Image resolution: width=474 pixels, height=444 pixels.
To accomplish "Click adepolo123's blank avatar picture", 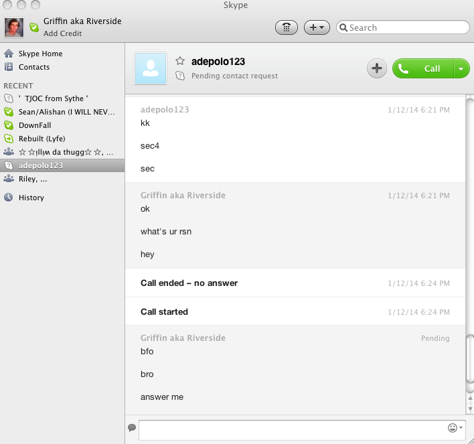I will pyautogui.click(x=151, y=68).
